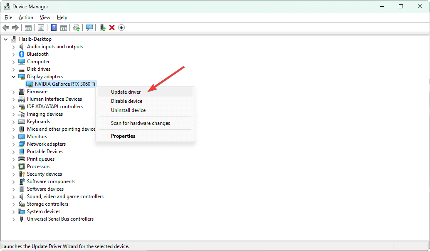This screenshot has height=251, width=430.
Task: Expand the IDE ATA/ATAPI controllers chevron
Action: 13,107
